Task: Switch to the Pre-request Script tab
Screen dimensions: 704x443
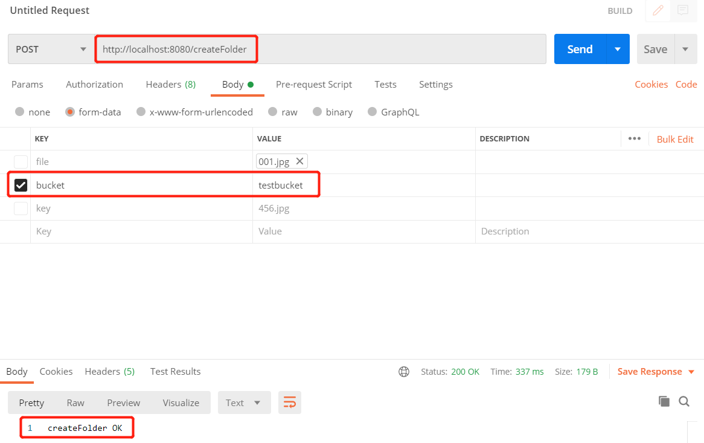Action: tap(314, 85)
